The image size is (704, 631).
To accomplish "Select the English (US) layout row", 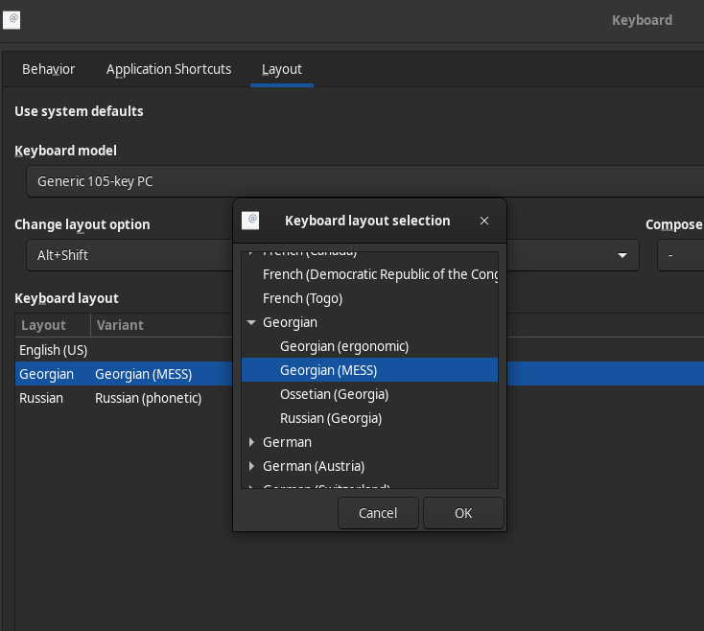I will coord(126,350).
